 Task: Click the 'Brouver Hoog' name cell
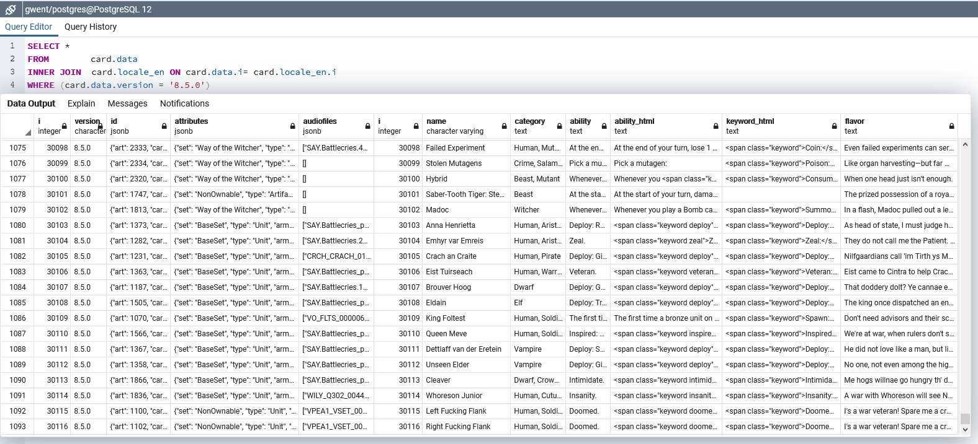pos(466,287)
